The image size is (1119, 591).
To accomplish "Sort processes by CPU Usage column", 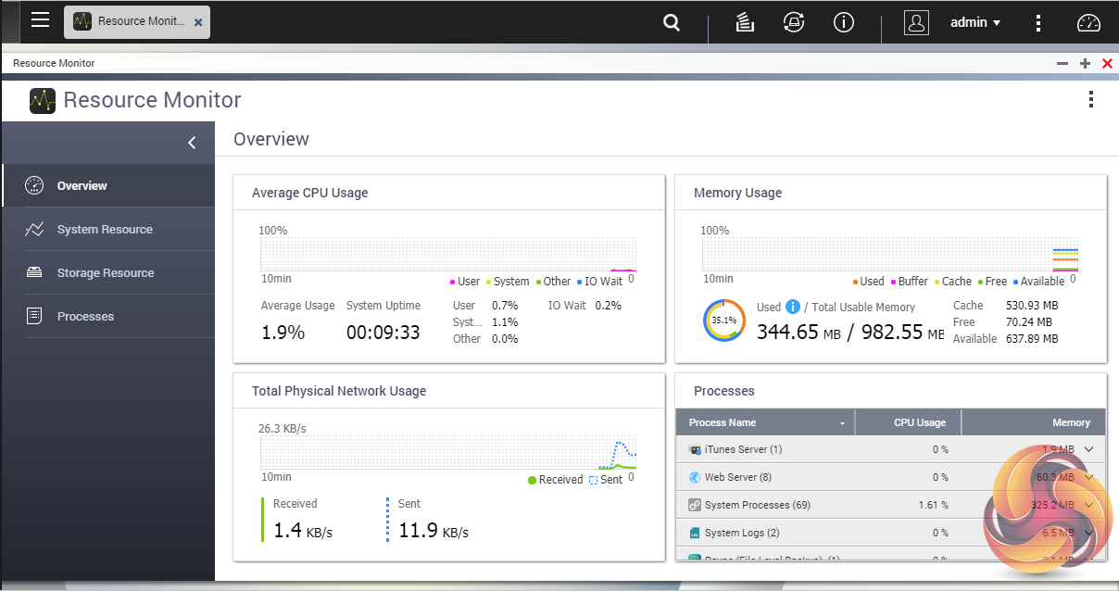I will pos(919,422).
